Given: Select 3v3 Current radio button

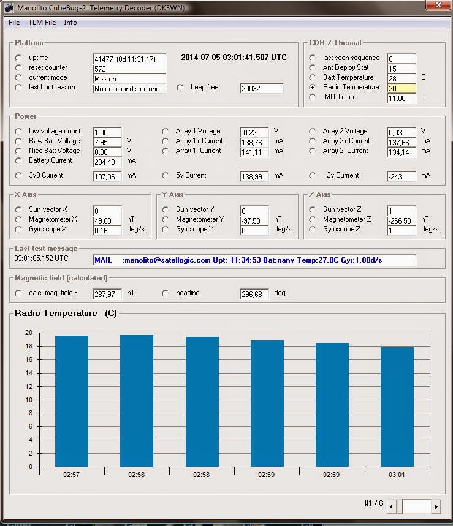Looking at the screenshot, I should coord(18,176).
